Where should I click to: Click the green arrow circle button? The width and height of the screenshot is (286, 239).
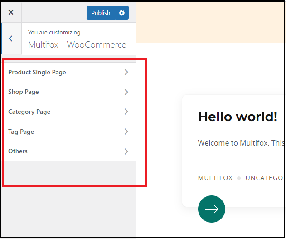pyautogui.click(x=212, y=209)
